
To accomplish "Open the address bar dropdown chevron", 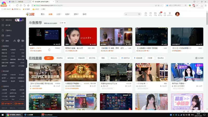I will pos(161,5).
